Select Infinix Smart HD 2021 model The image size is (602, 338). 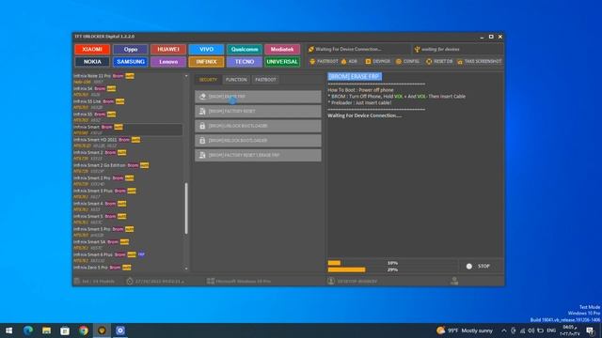(x=128, y=143)
